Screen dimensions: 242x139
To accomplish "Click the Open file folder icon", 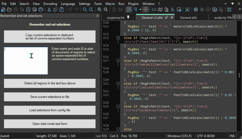I will pos(10,10).
